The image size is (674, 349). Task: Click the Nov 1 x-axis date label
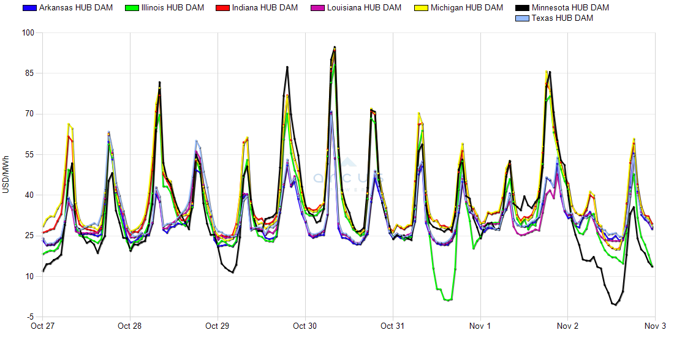(480, 326)
